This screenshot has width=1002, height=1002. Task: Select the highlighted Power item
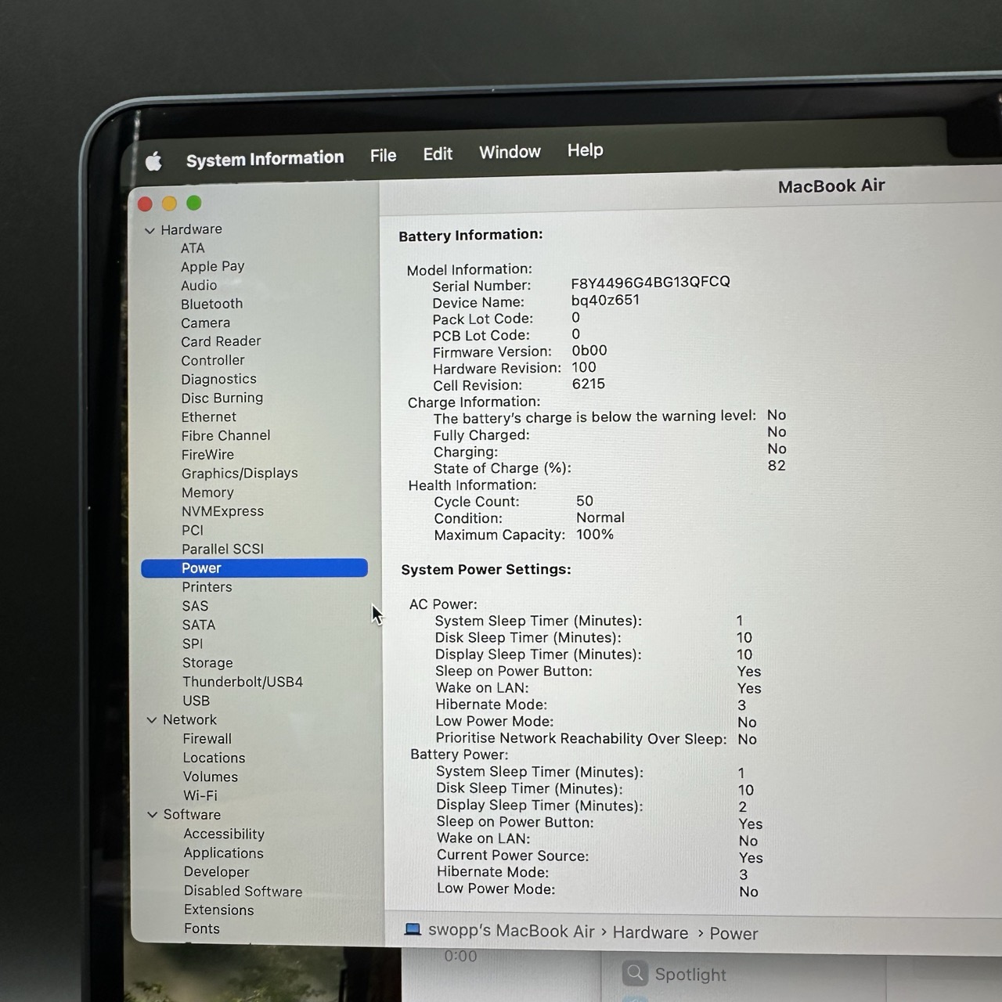pos(254,568)
